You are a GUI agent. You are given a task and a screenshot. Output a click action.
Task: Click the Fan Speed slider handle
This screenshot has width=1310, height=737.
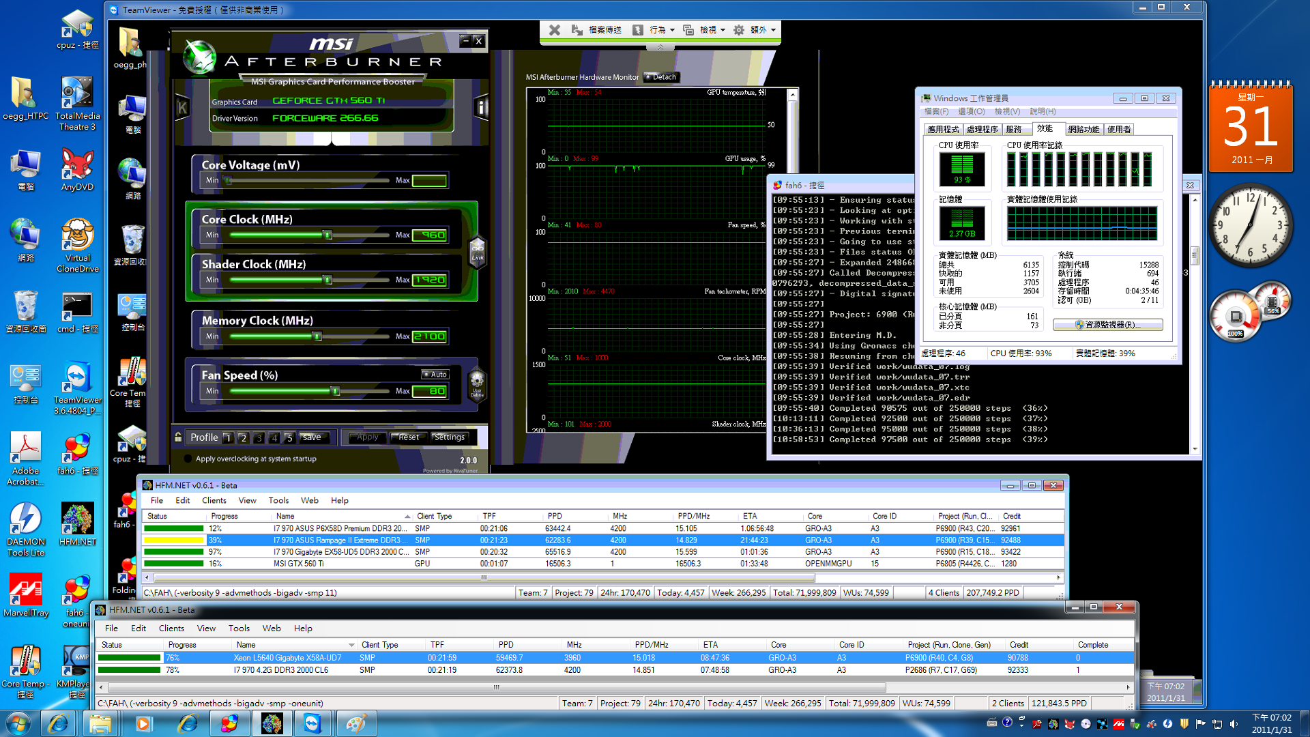pos(335,391)
